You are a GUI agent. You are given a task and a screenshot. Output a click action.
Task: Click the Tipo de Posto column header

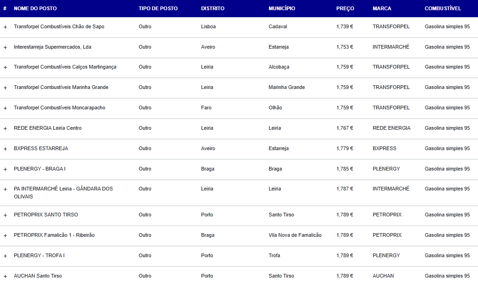point(158,8)
